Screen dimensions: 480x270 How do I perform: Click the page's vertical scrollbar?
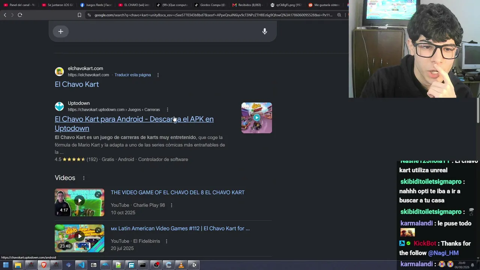point(478,111)
